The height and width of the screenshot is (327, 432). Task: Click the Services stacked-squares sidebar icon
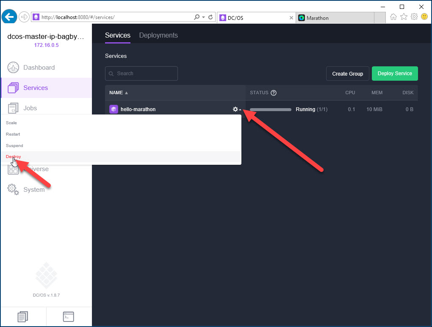click(13, 87)
